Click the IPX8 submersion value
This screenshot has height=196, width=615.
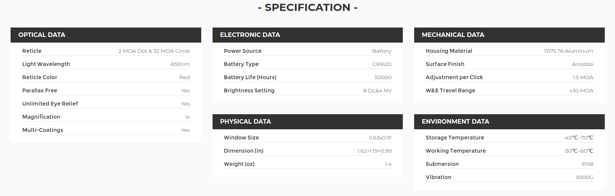click(587, 164)
